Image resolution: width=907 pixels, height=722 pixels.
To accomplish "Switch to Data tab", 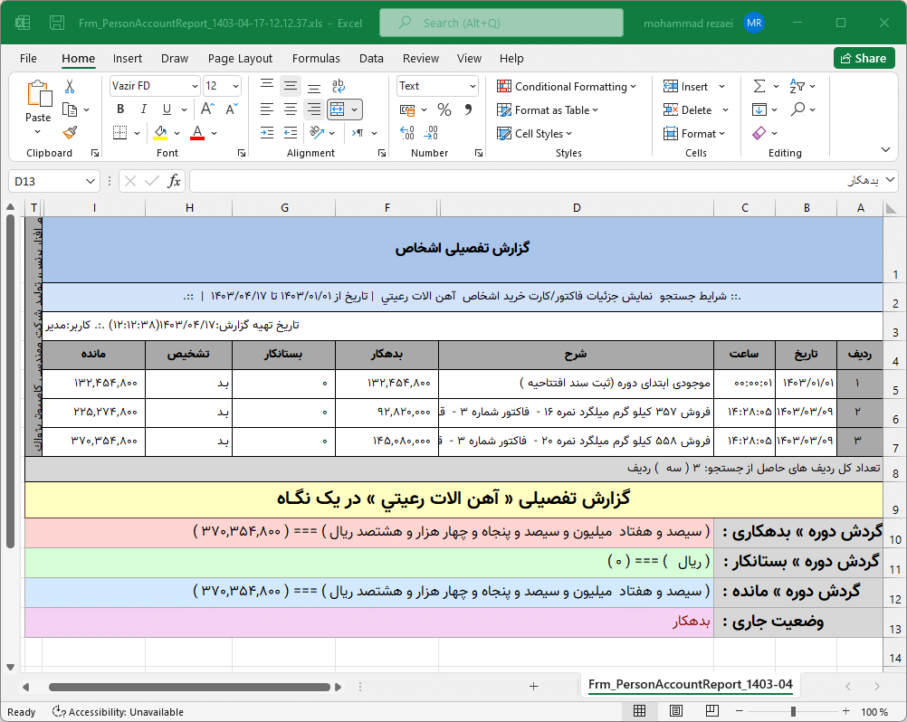I will 371,59.
